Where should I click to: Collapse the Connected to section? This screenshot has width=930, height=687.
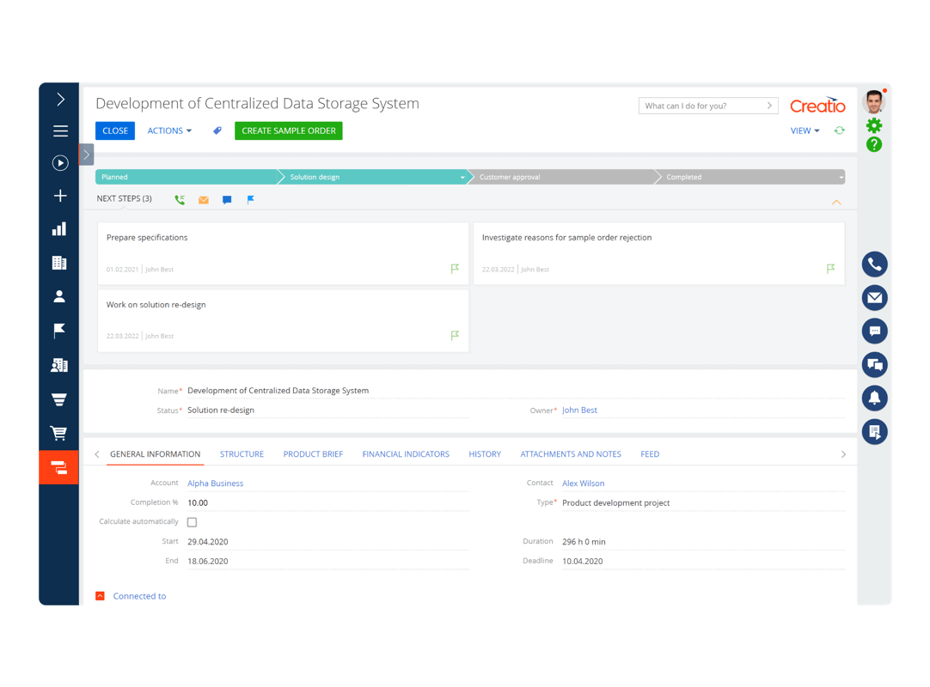click(101, 596)
